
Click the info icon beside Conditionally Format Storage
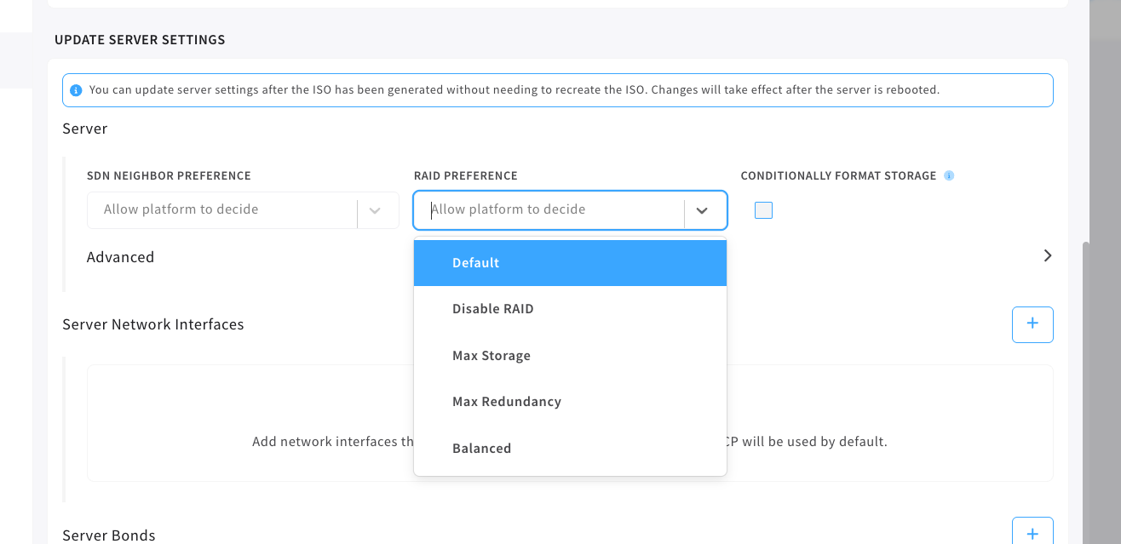(x=949, y=176)
